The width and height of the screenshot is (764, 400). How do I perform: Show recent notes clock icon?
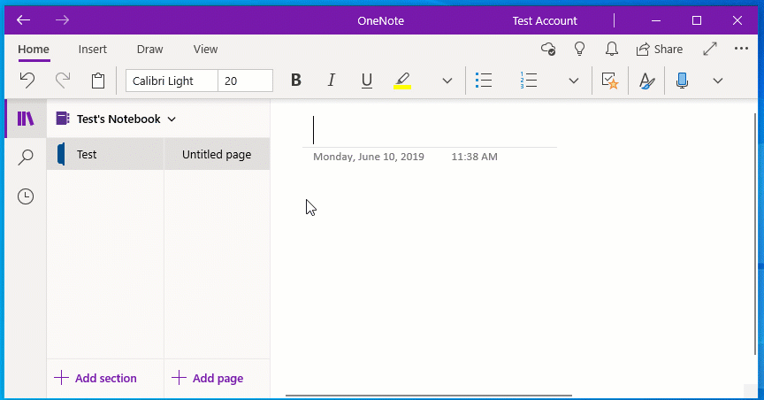click(26, 196)
